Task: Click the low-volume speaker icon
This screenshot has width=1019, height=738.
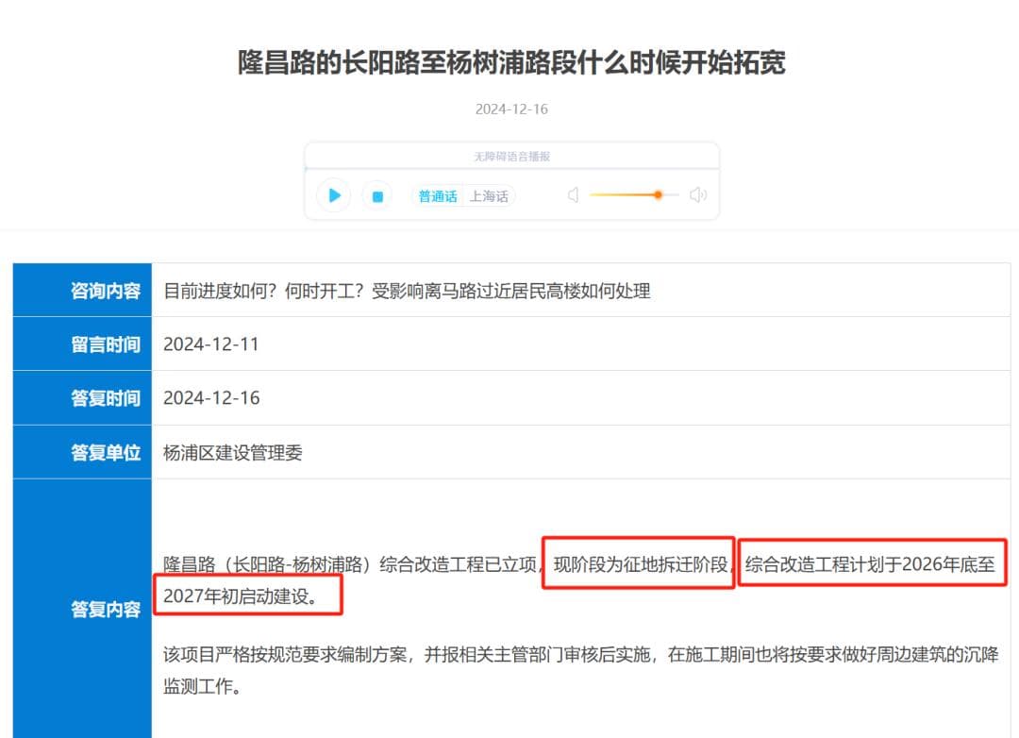Action: [573, 195]
